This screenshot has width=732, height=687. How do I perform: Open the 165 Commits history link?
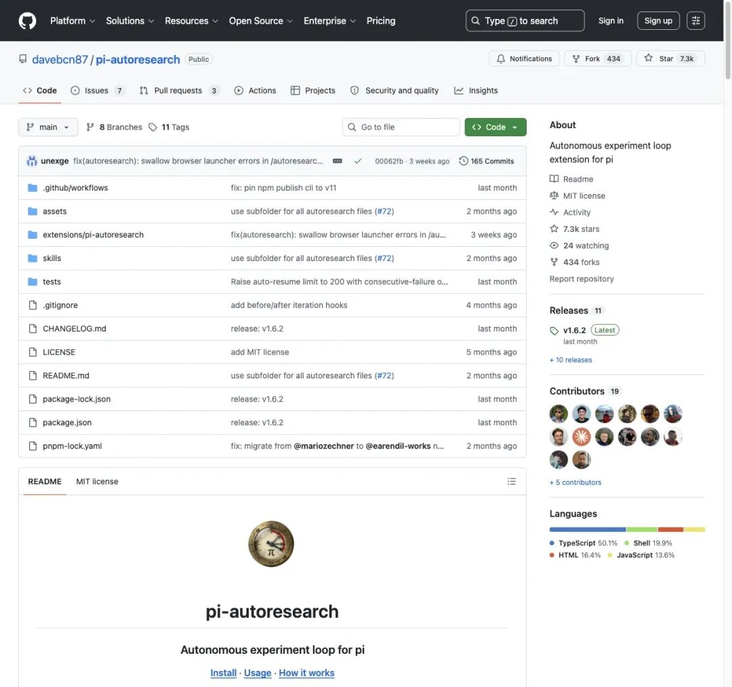point(487,161)
